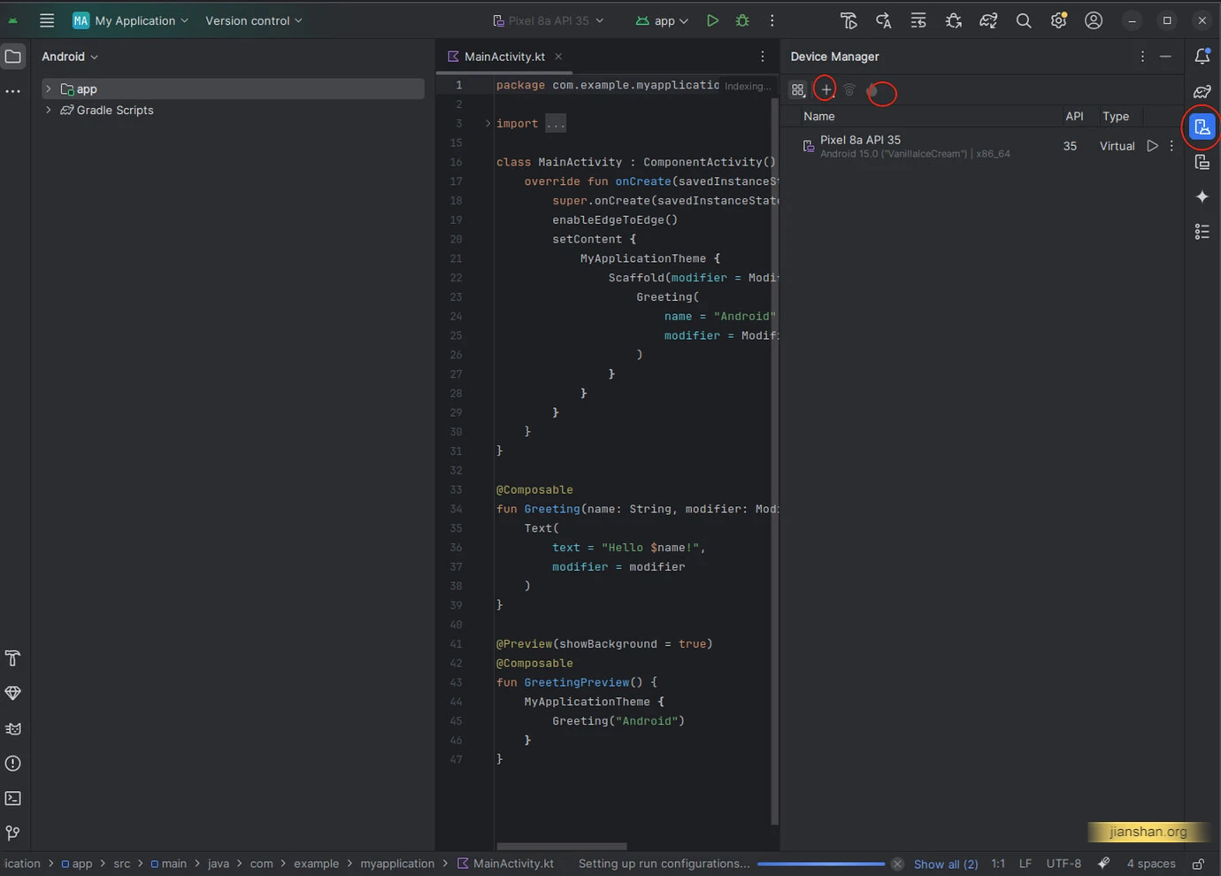Run the app with the green play button
This screenshot has height=876, width=1221.
click(712, 20)
